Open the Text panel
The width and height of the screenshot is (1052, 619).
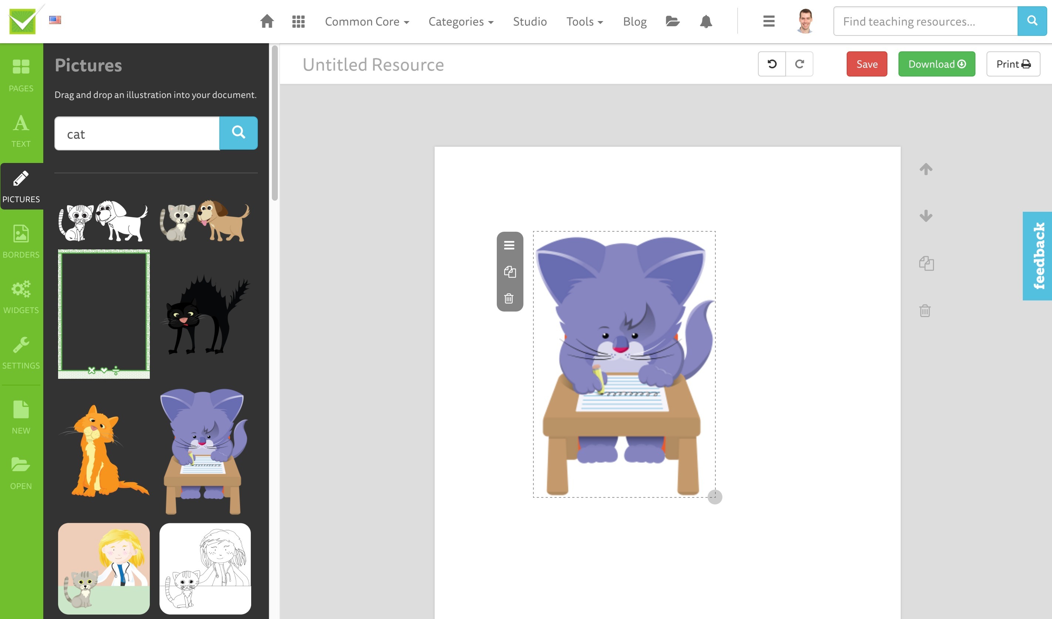coord(21,131)
